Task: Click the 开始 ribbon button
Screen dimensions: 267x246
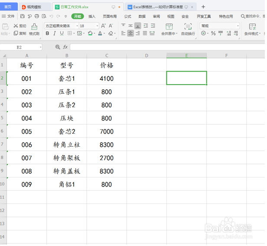Action: tap(78, 16)
